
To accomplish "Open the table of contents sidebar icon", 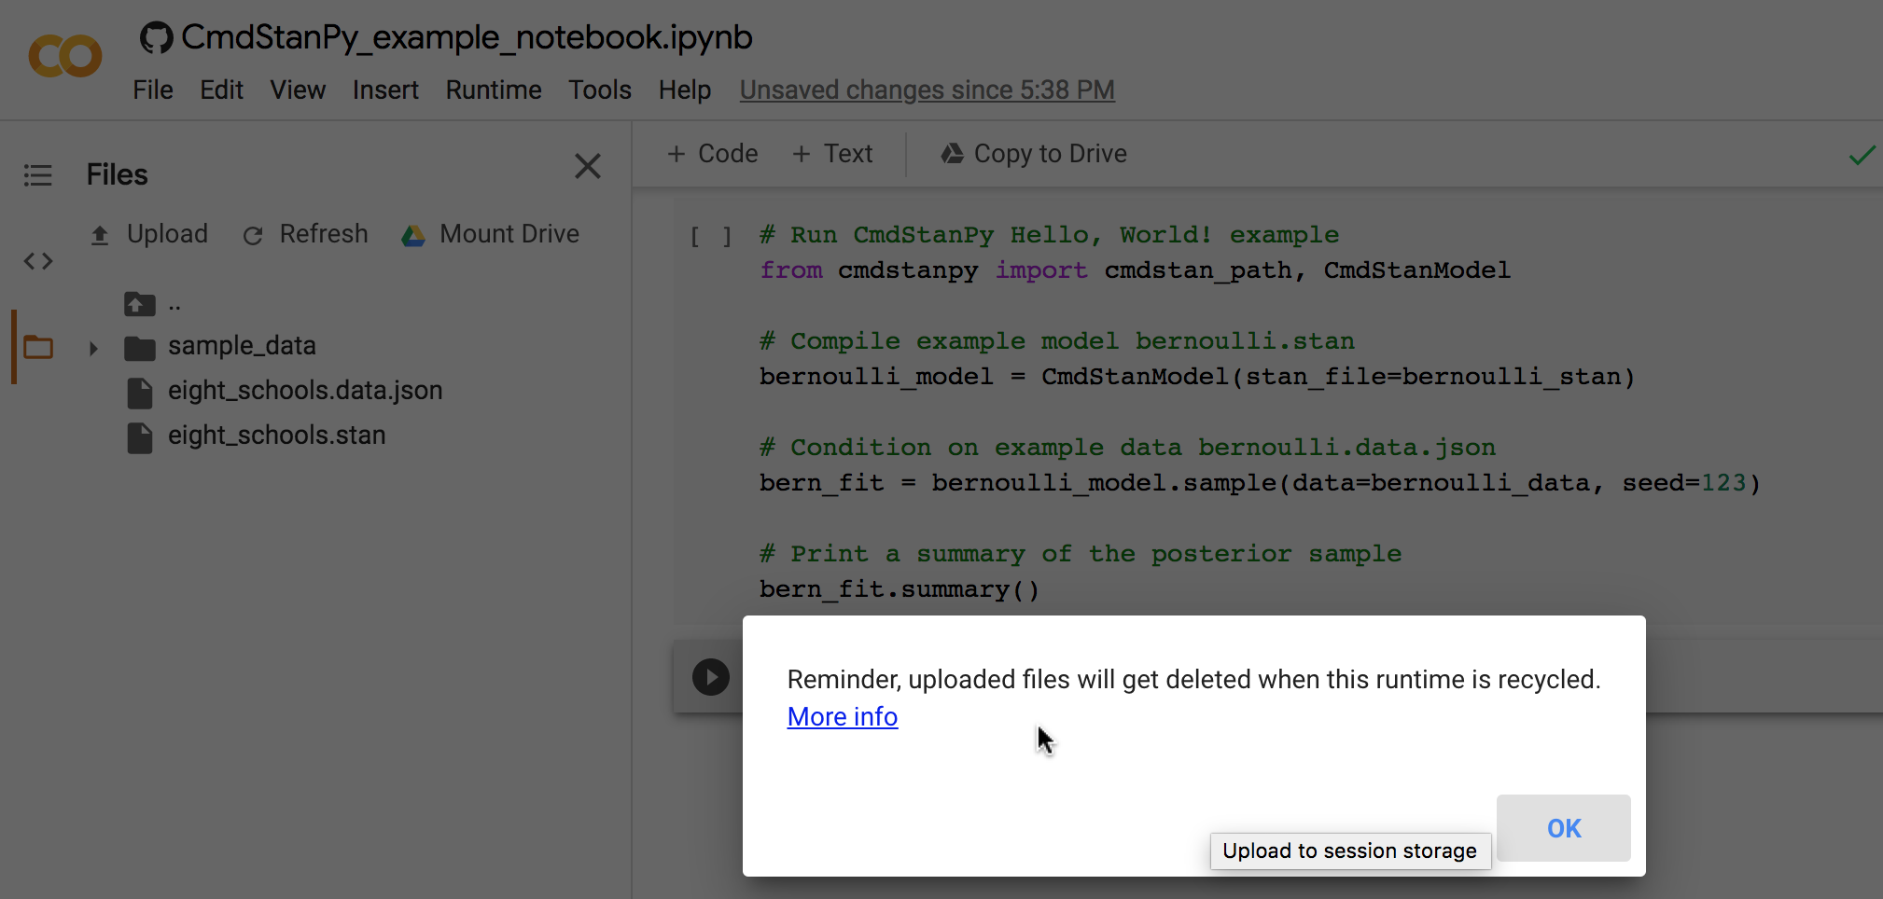I will 37,175.
